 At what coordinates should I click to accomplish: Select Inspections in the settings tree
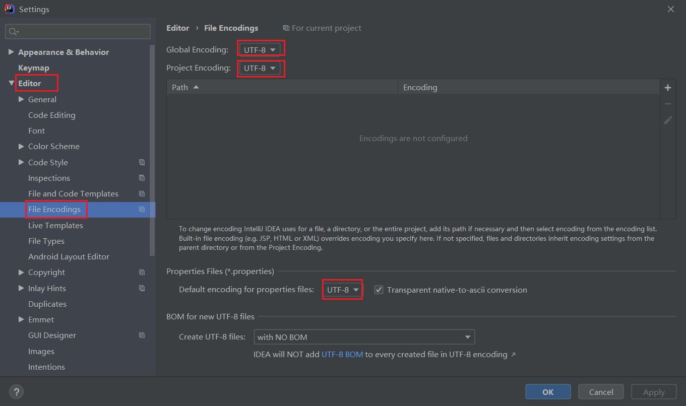(x=49, y=178)
